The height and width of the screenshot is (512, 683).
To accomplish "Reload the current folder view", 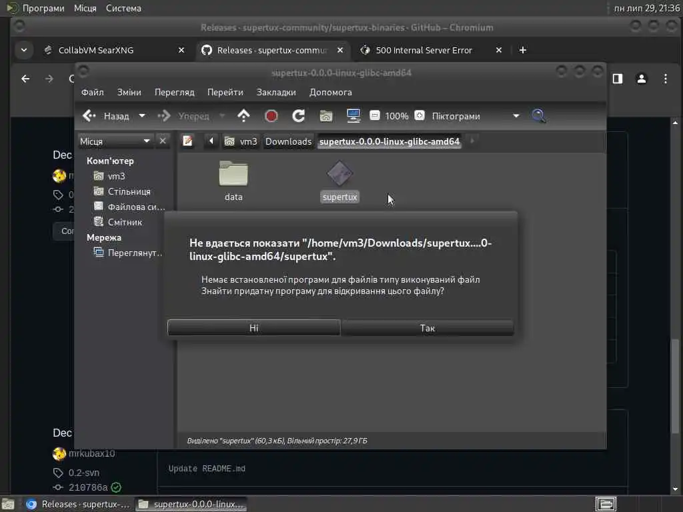I will (x=298, y=116).
